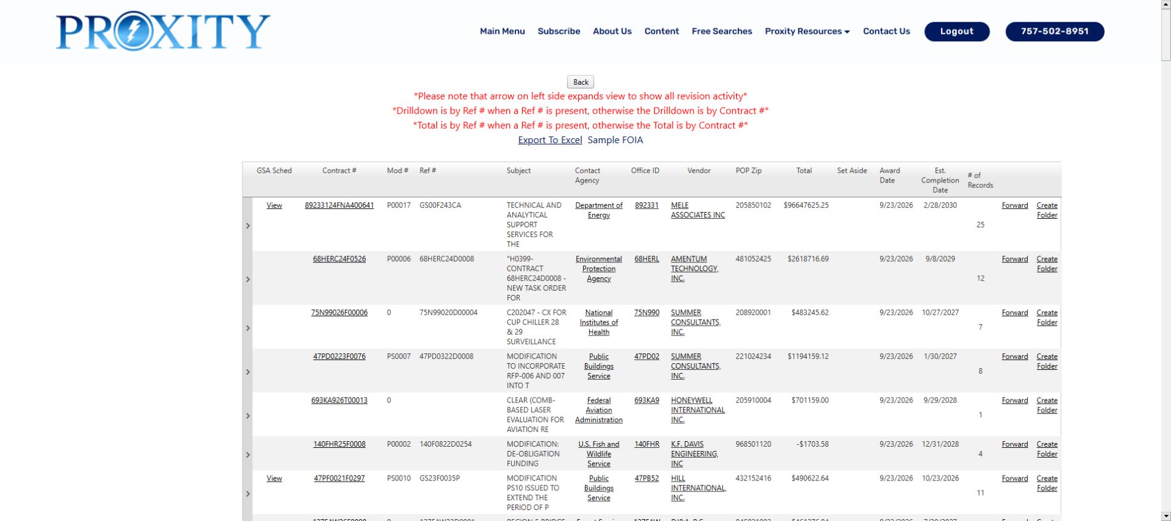View GSA schedule for Mele Associates row

pyautogui.click(x=274, y=205)
